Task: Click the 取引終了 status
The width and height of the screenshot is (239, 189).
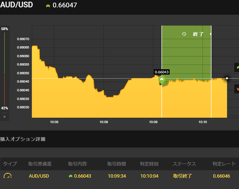Action: click(x=183, y=176)
